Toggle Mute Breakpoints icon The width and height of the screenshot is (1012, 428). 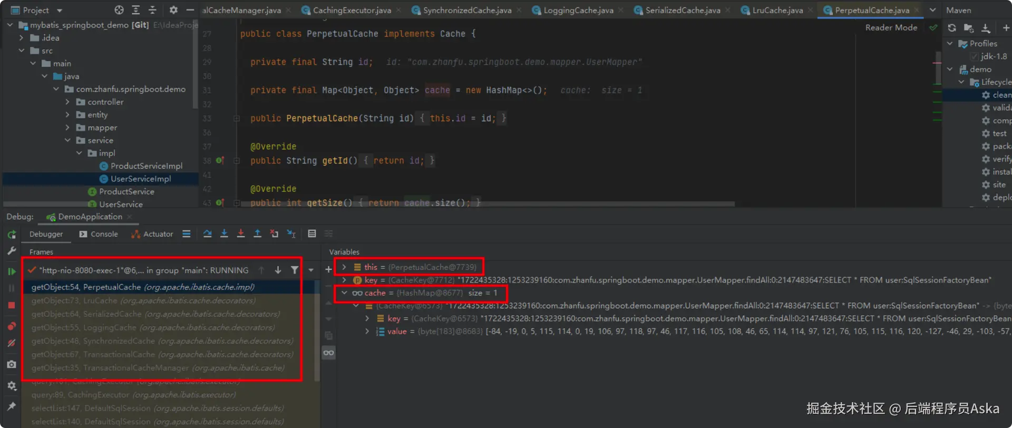[x=12, y=343]
